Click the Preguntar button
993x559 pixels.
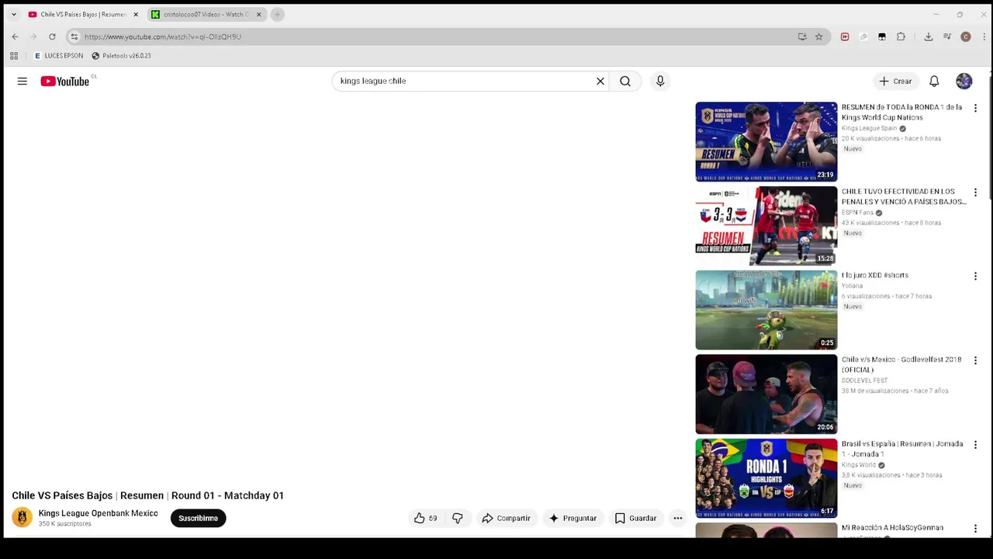573,518
